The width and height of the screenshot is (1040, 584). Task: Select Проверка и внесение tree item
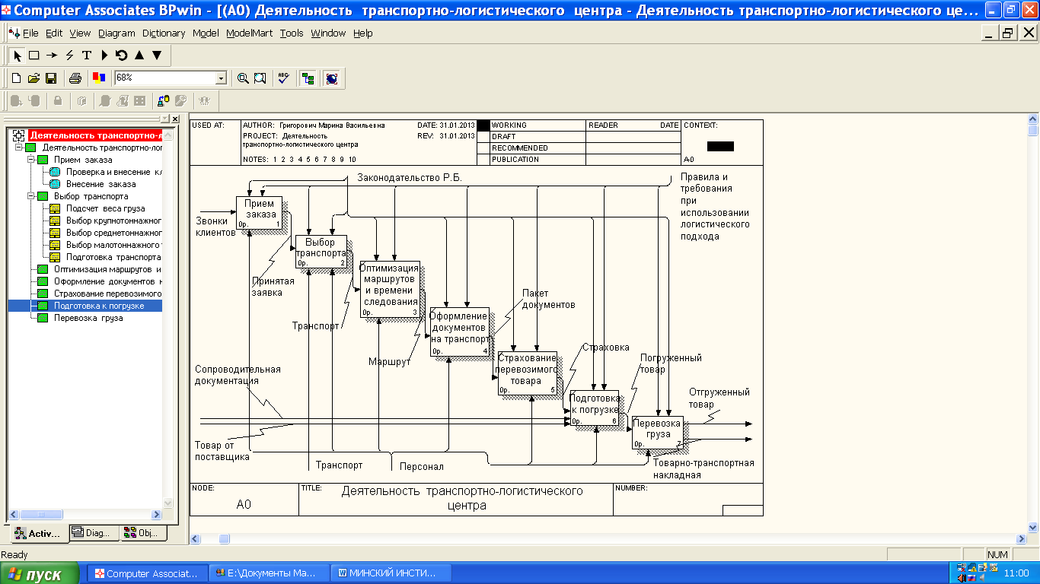tap(113, 172)
